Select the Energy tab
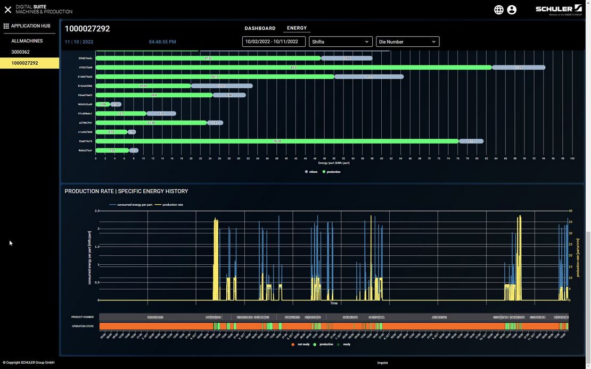The width and height of the screenshot is (591, 369). (297, 28)
